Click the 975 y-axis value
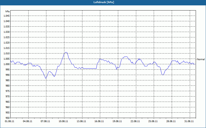The width and height of the screenshot is (206, 128). 8,91
